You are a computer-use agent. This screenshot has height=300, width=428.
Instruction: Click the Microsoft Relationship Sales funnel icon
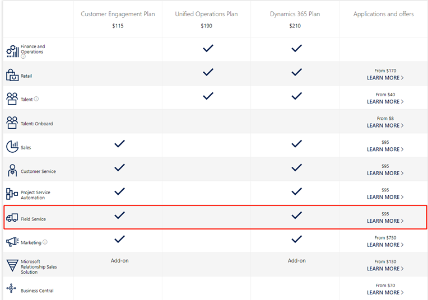pyautogui.click(x=12, y=265)
